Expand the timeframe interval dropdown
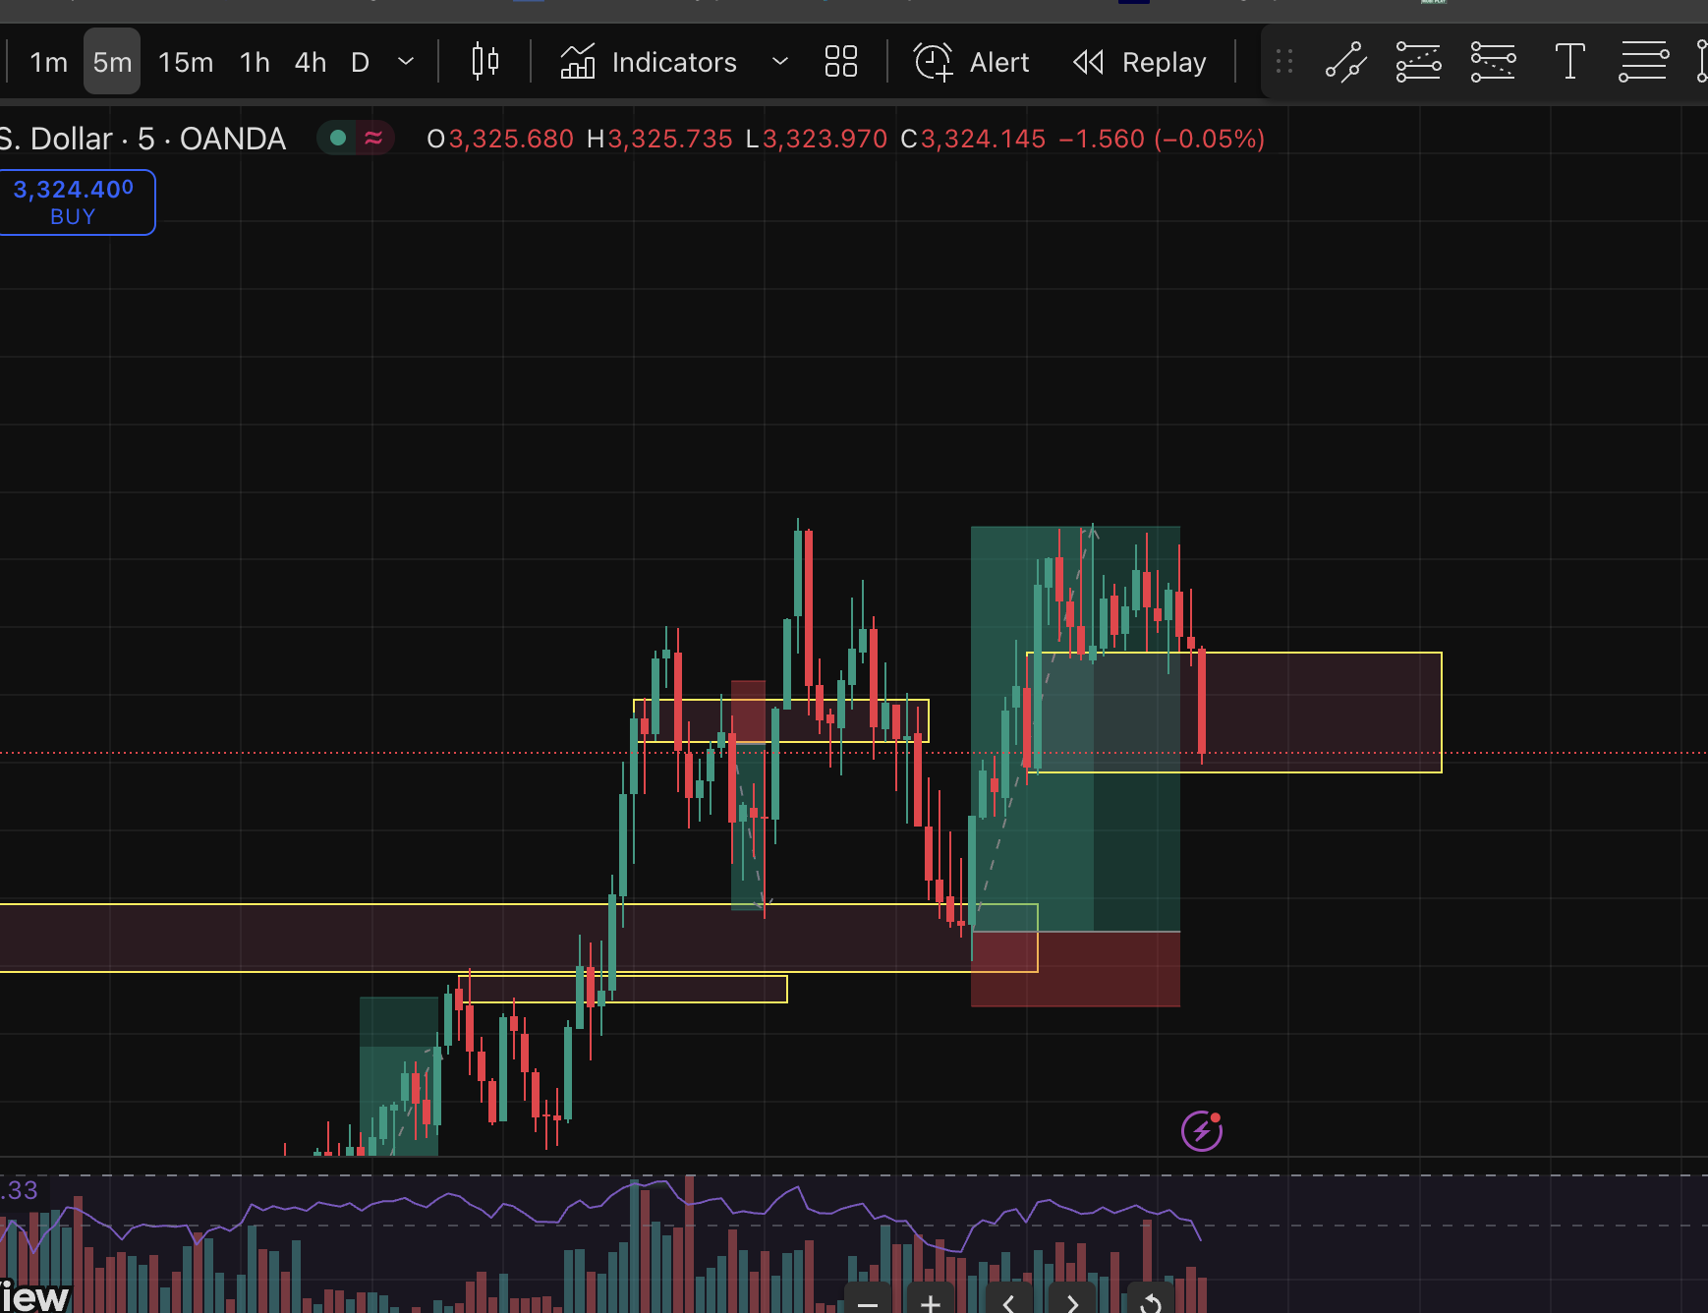Image resolution: width=1708 pixels, height=1313 pixels. tap(405, 62)
